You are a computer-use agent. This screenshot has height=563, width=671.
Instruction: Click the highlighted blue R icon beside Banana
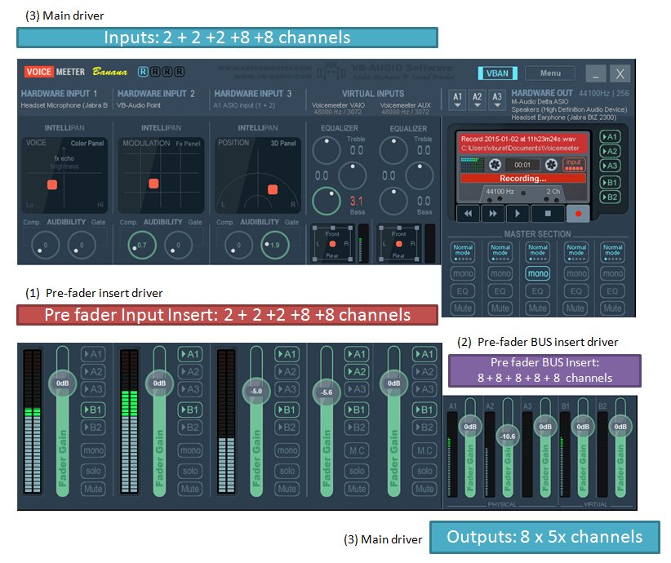pos(143,72)
